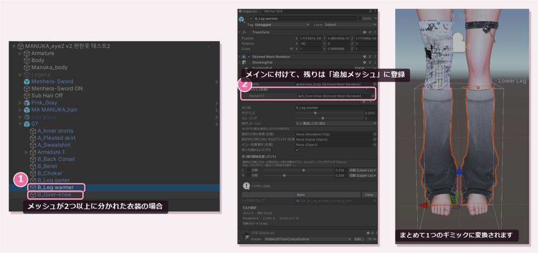Adjust the スムージング slider
538x253 pixels.
pyautogui.click(x=329, y=118)
